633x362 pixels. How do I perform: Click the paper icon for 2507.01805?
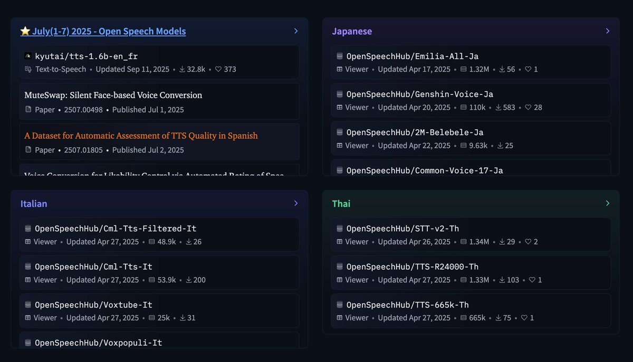coord(28,150)
